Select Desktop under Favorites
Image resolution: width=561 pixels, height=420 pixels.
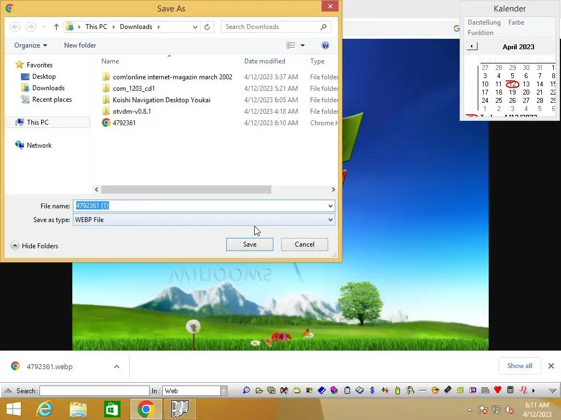[x=44, y=77]
